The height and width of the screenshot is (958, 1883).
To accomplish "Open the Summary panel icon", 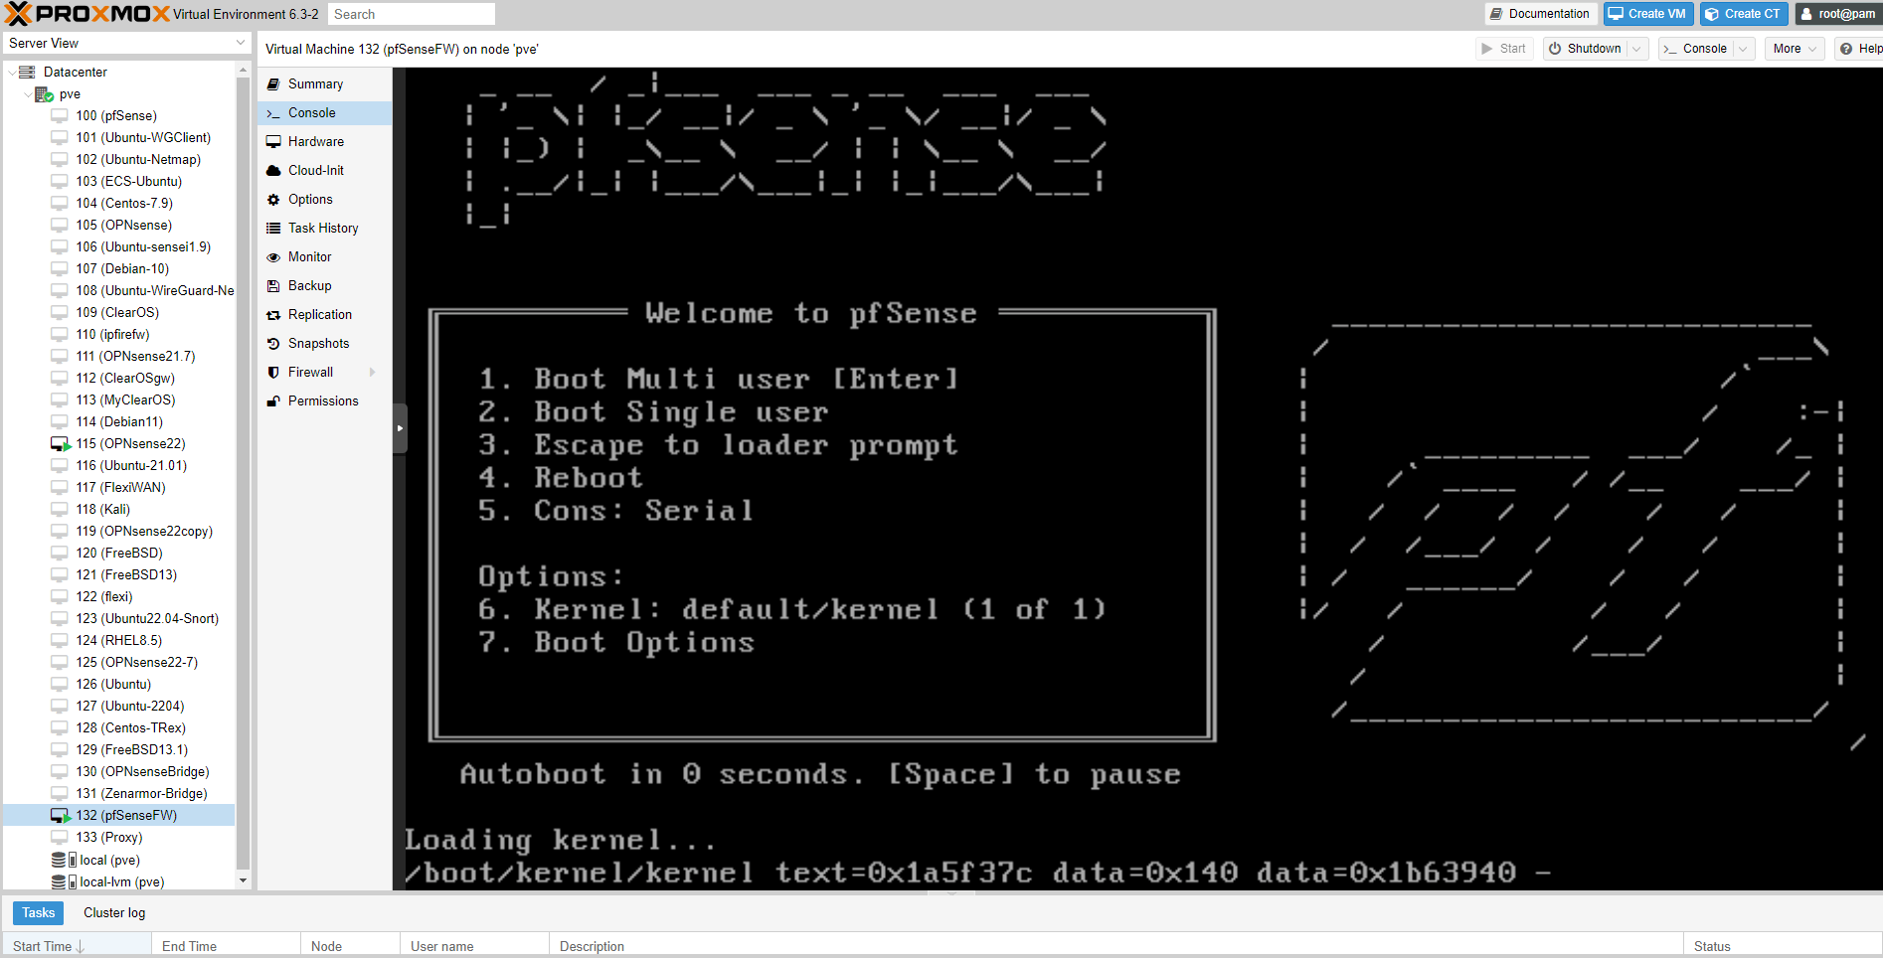I will (273, 84).
